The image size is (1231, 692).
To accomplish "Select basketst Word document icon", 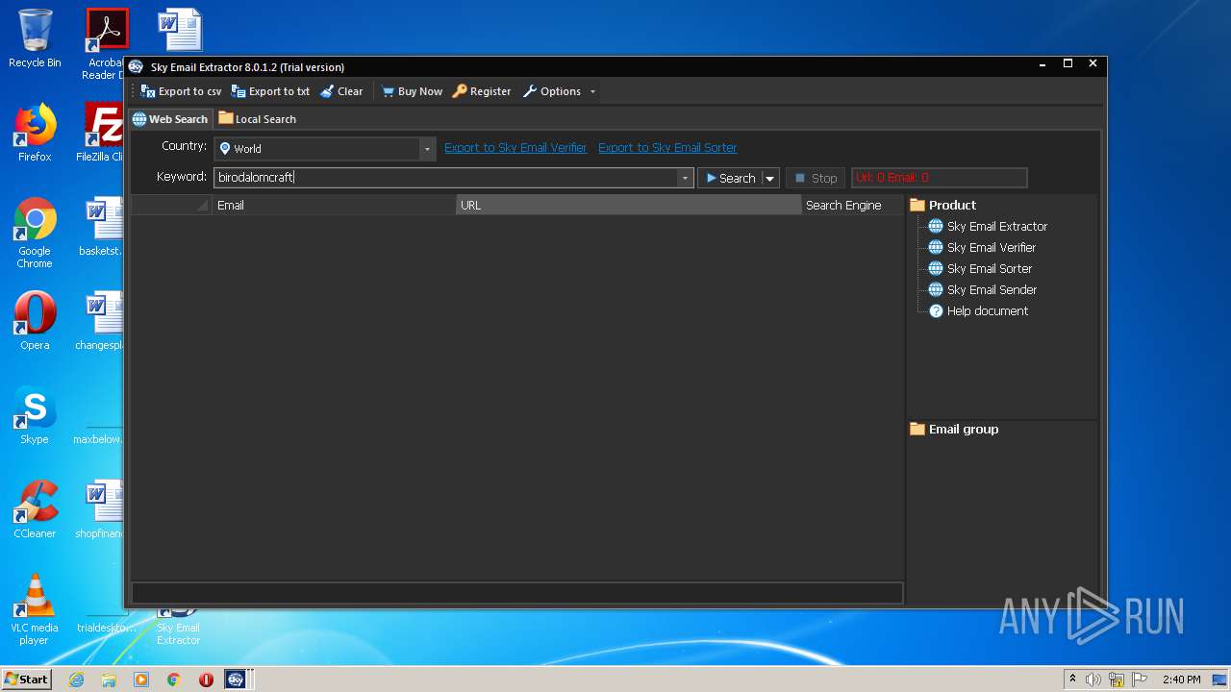I will pyautogui.click(x=102, y=227).
